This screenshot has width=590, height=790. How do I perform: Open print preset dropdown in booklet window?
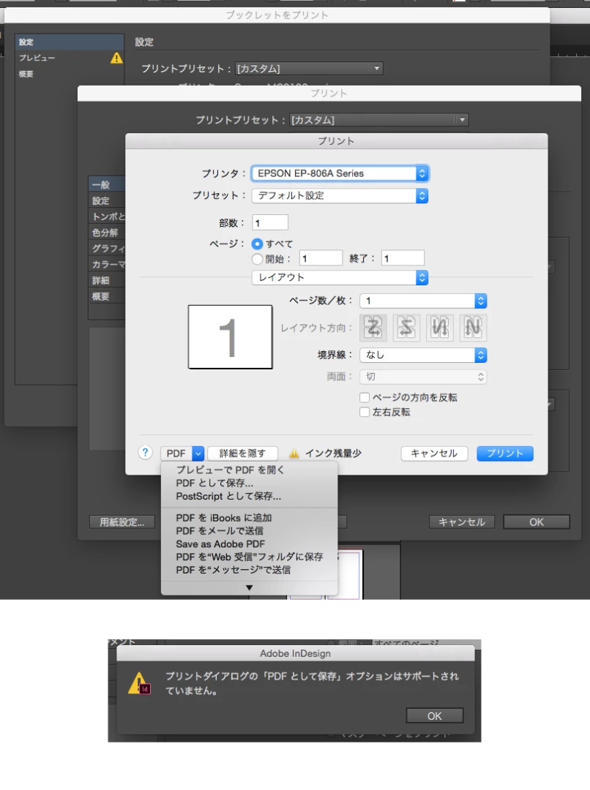(309, 69)
